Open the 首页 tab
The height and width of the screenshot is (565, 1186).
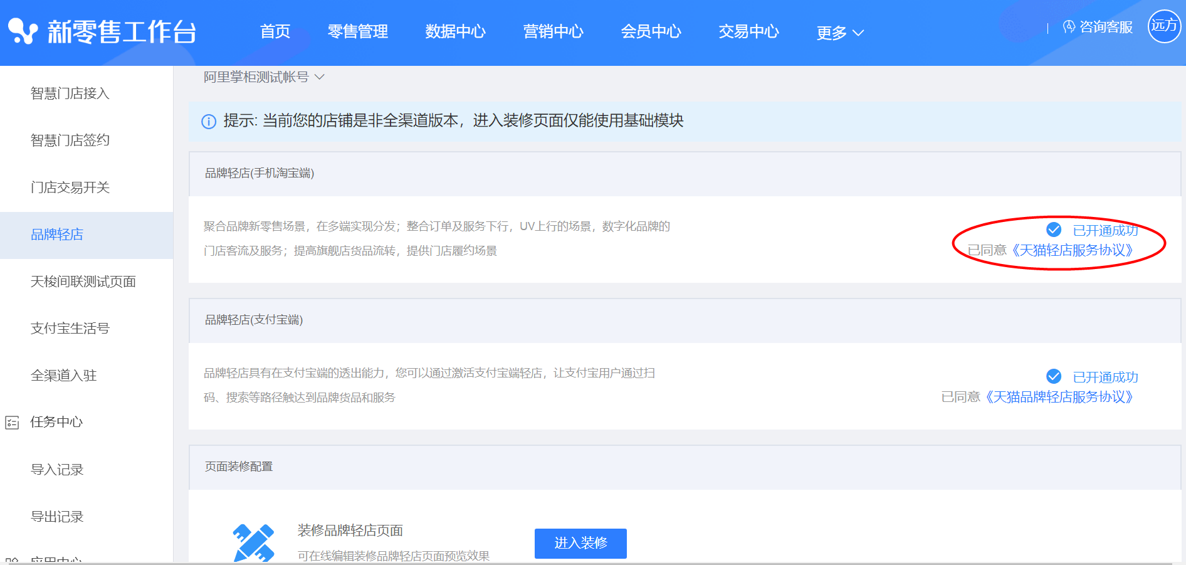(275, 31)
